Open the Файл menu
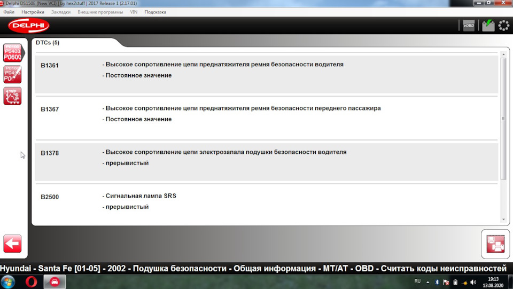Screen dimensions: 513x289 (9, 12)
